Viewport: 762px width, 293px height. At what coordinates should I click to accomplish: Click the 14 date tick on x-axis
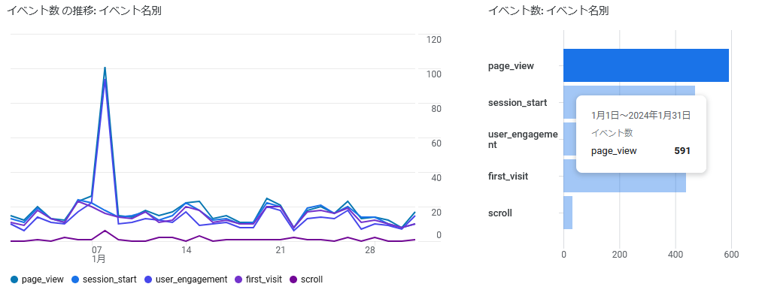point(186,250)
